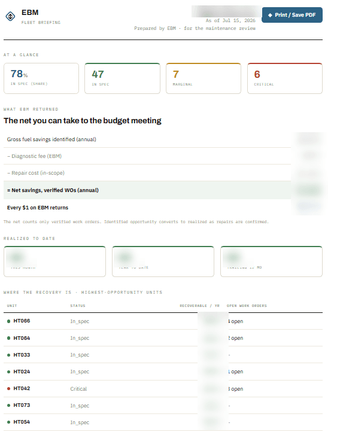Click the EBM brand title

click(x=30, y=13)
